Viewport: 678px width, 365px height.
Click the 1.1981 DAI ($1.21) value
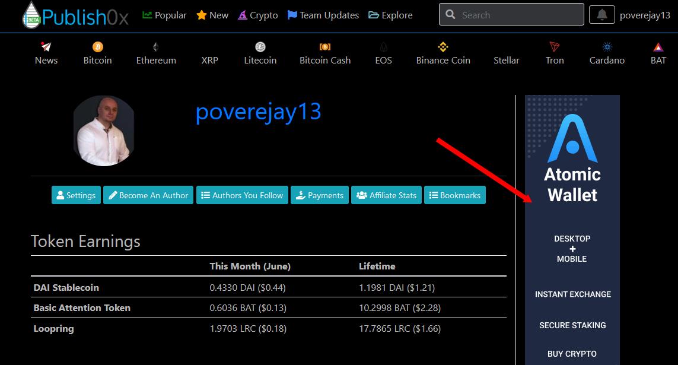[397, 288]
